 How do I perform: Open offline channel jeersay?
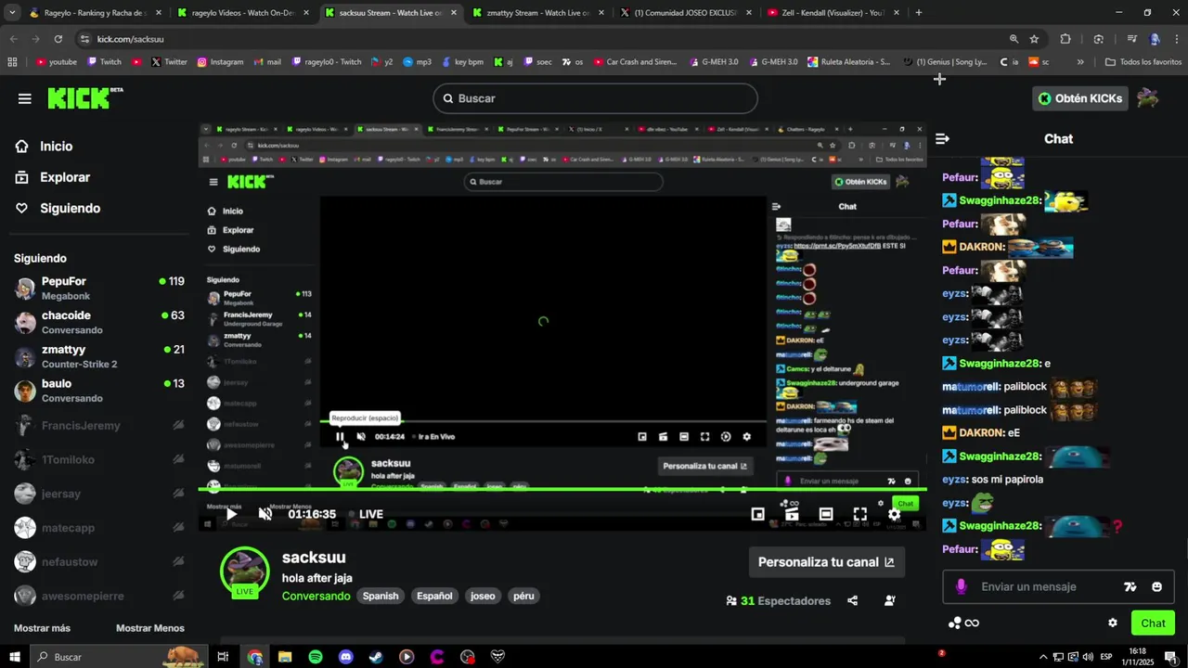[99, 494]
